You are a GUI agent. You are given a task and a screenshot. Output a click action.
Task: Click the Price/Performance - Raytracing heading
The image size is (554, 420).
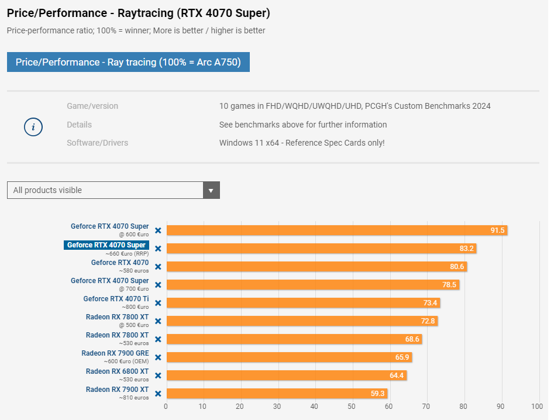tap(139, 13)
